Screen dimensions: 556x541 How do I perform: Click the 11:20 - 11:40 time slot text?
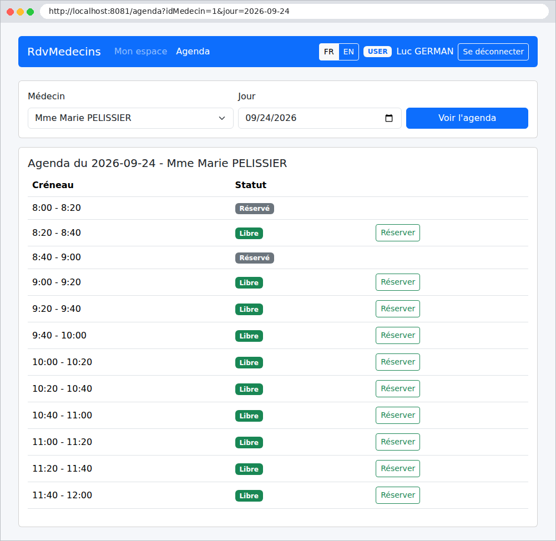[x=62, y=468]
